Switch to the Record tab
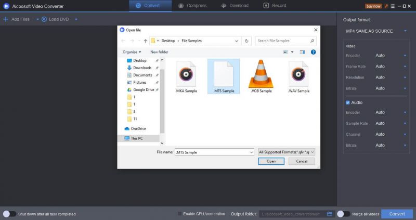The image size is (416, 220). [275, 6]
